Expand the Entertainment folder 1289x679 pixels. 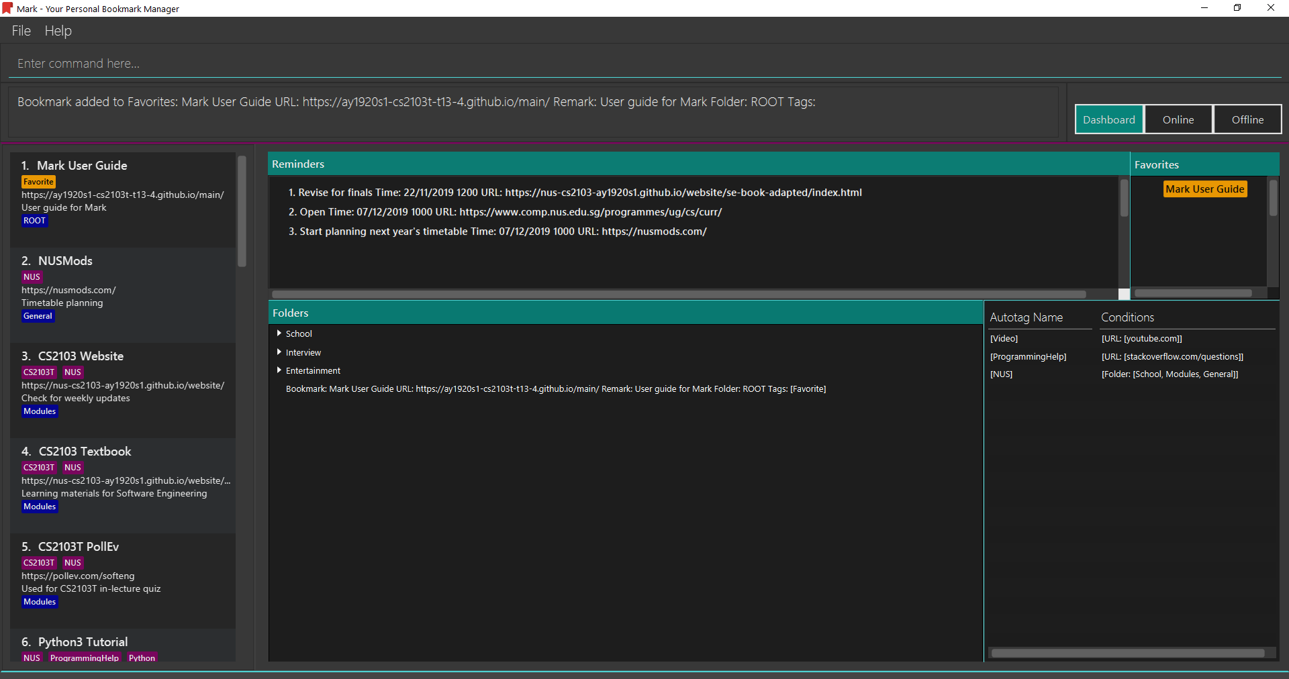pos(279,370)
